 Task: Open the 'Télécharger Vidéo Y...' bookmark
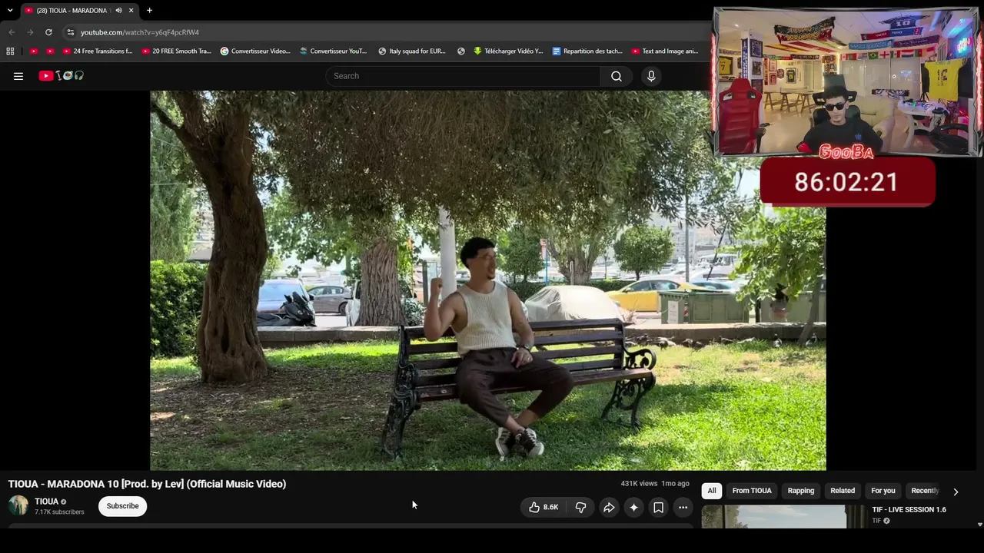point(508,51)
